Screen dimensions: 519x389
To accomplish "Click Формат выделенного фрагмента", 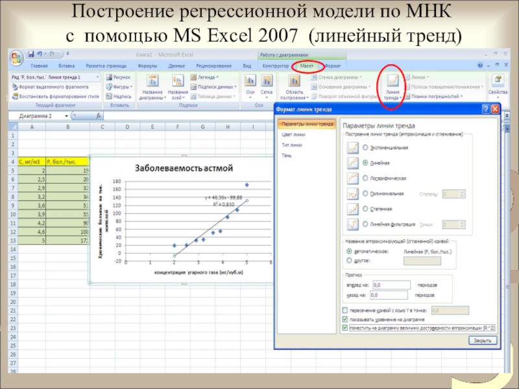I will click(x=51, y=87).
